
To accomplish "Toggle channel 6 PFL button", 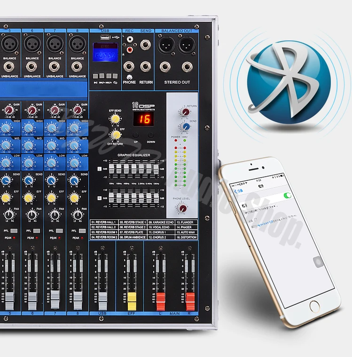I will [37, 231].
